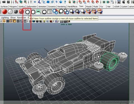Switch to the Surfaces shelf tab
The image size is (134, 104).
[4, 7]
